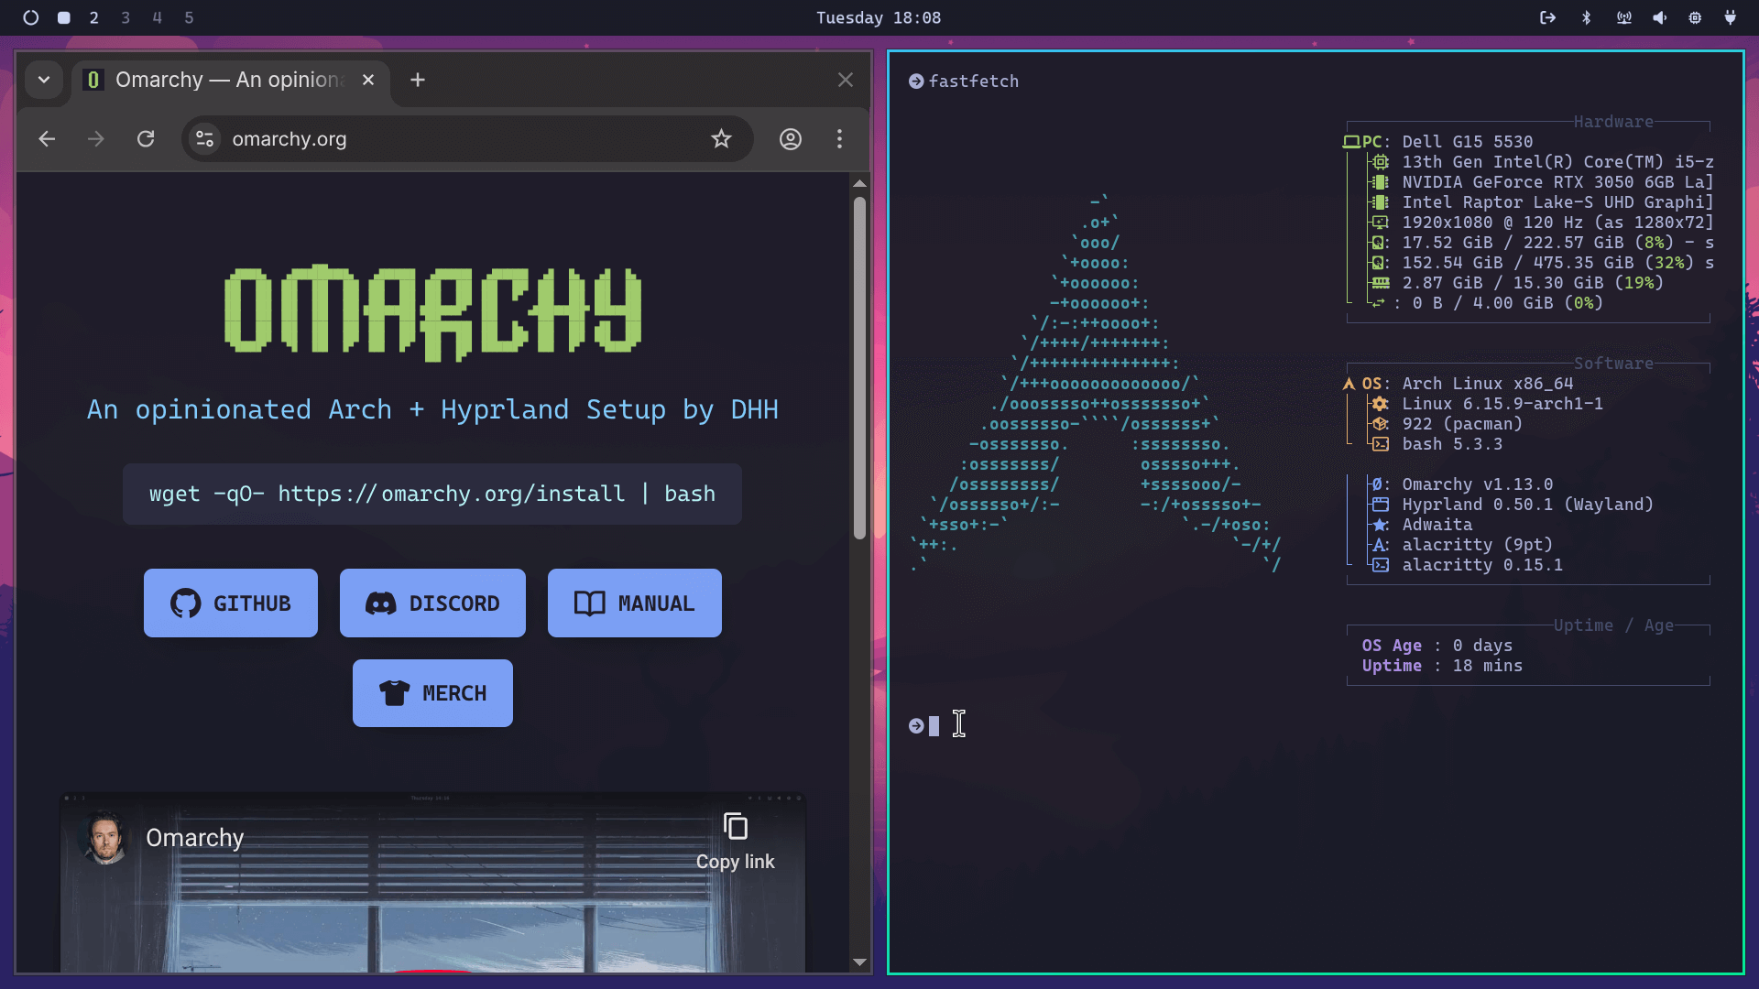Image resolution: width=1759 pixels, height=989 pixels.
Task: Open the tab search dropdown arrow
Action: click(43, 80)
